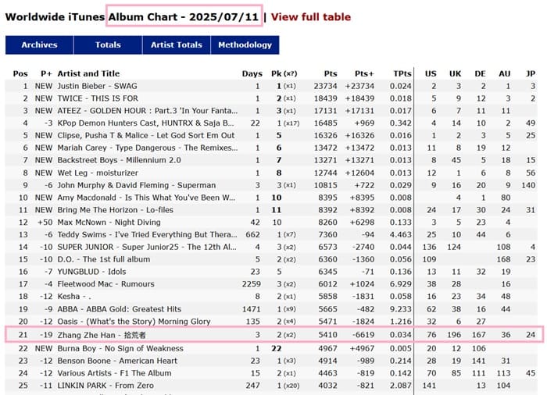Open the Methodology tab
547x395 pixels.
pos(245,45)
